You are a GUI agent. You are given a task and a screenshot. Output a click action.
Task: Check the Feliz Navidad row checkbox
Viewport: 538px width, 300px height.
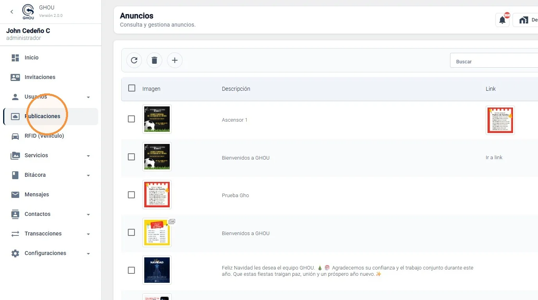coord(131,270)
